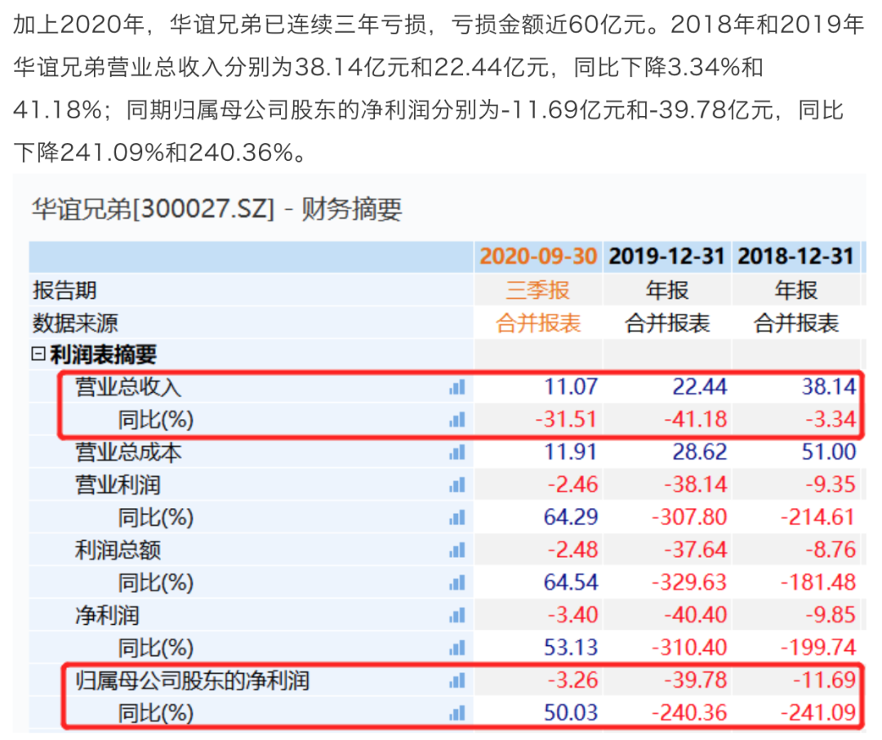Click the orange 合并报表 cell
Image resolution: width=882 pixels, height=740 pixels.
point(538,323)
